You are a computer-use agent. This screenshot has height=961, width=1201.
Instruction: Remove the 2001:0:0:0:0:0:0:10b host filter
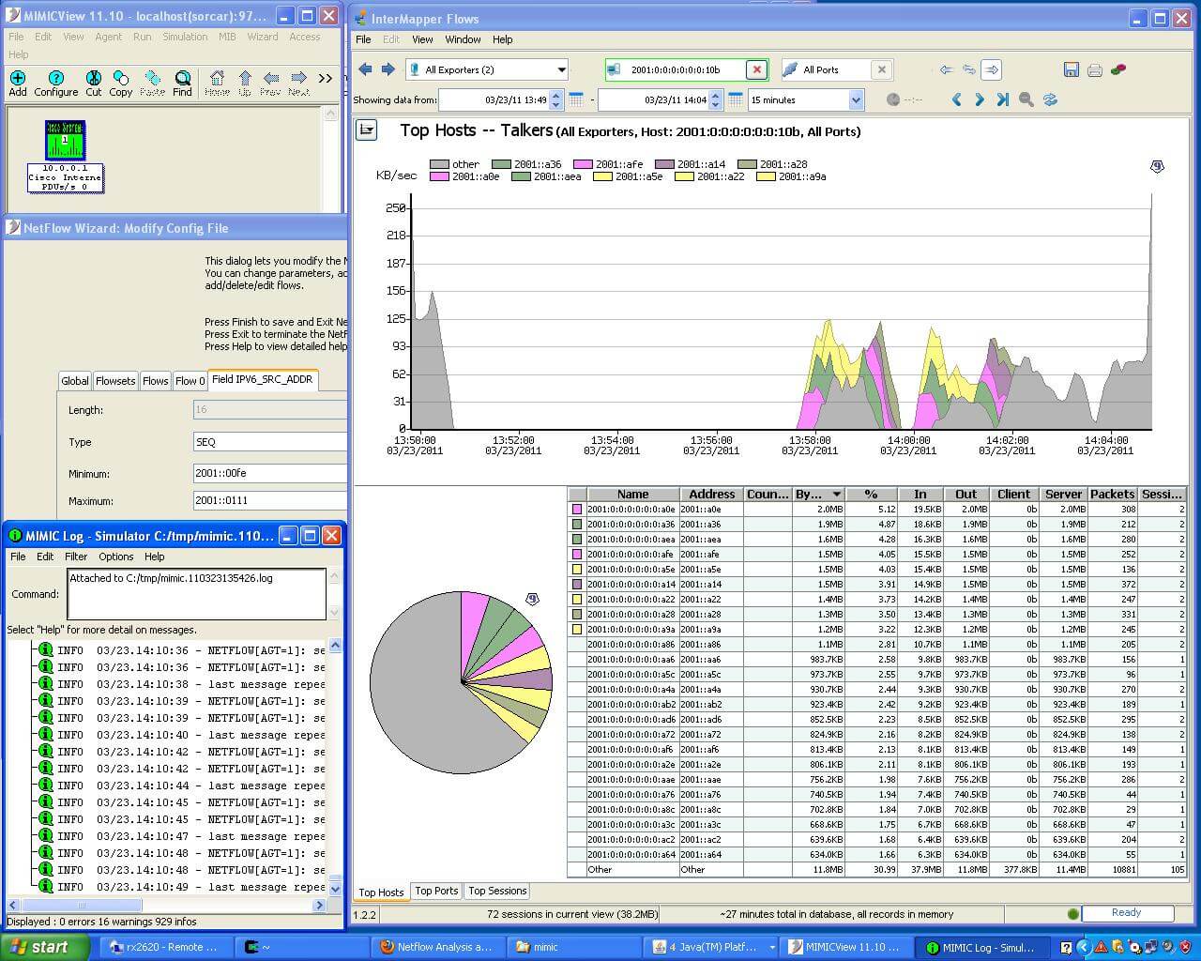[x=756, y=69]
